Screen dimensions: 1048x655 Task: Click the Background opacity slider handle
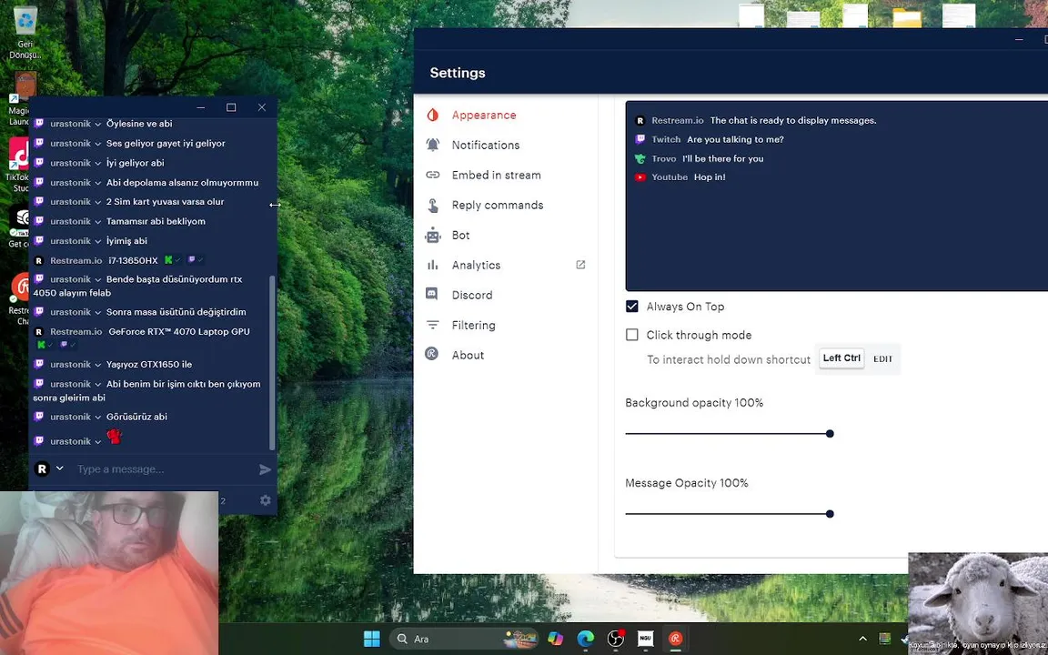pyautogui.click(x=830, y=434)
